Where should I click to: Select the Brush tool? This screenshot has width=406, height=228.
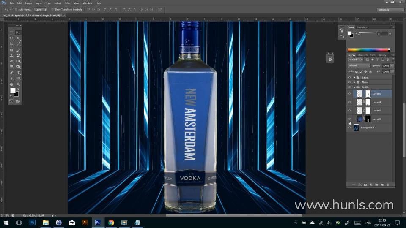pyautogui.click(x=18, y=50)
